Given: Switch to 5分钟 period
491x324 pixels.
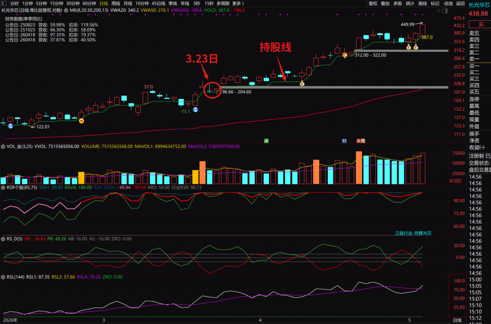Looking at the screenshot, I should click(41, 4).
